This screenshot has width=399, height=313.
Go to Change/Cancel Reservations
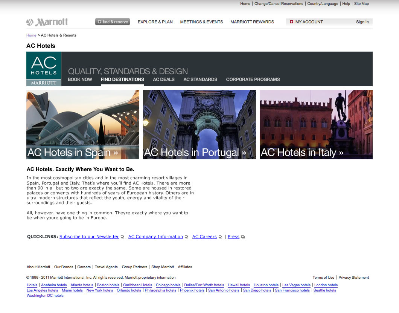click(279, 4)
